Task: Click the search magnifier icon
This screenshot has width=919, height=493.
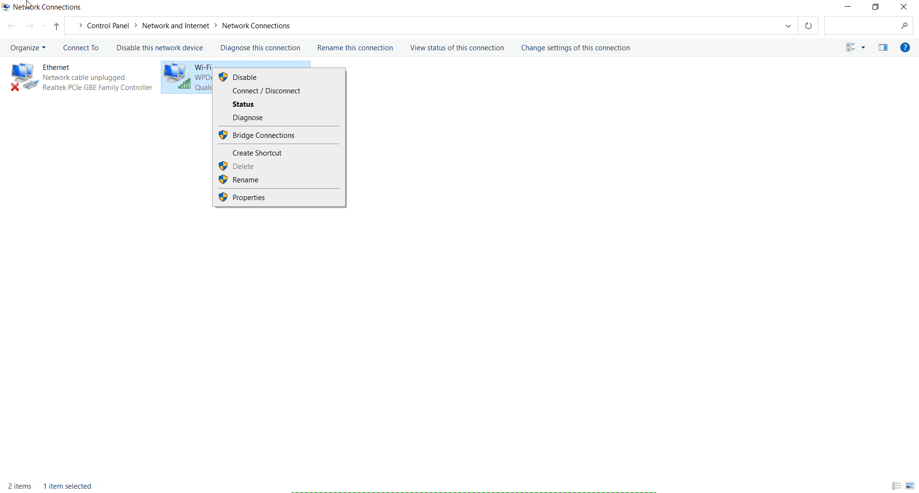Action: point(905,26)
